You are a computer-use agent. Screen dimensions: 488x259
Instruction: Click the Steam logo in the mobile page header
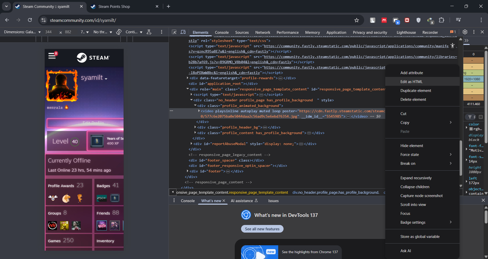93,58
